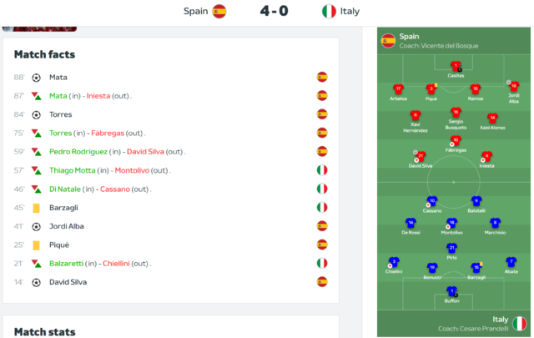
Task: Click the Italy flag in the score header
Action: click(x=329, y=11)
